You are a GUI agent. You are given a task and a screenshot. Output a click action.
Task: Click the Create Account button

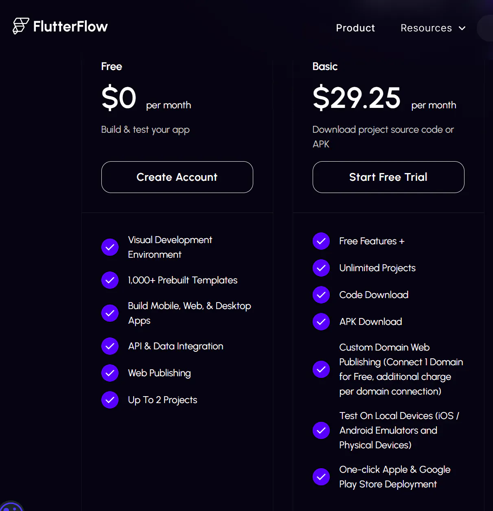pos(177,177)
